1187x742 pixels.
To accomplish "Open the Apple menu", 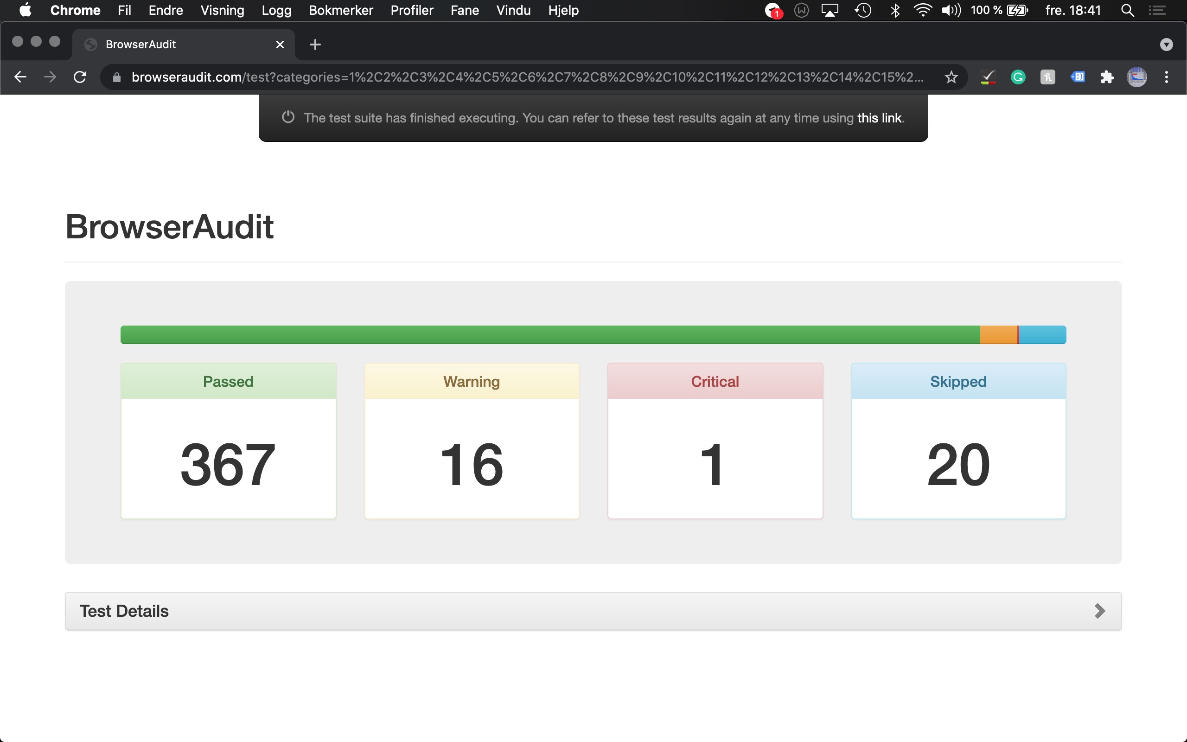I will pos(25,10).
